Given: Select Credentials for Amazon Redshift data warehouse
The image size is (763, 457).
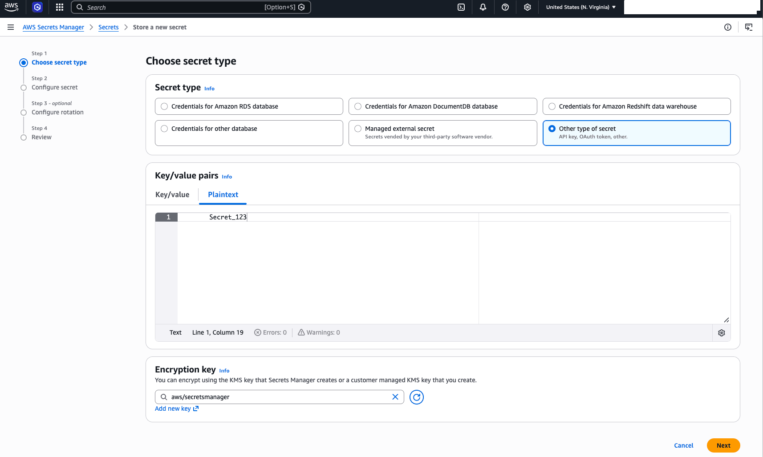Looking at the screenshot, I should [637, 106].
